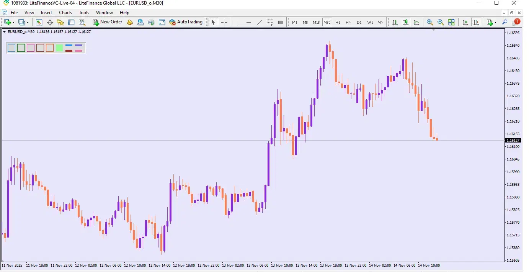This screenshot has height=272, width=529.
Task: Expand the profiles dropdown arrow
Action: (x=28, y=22)
